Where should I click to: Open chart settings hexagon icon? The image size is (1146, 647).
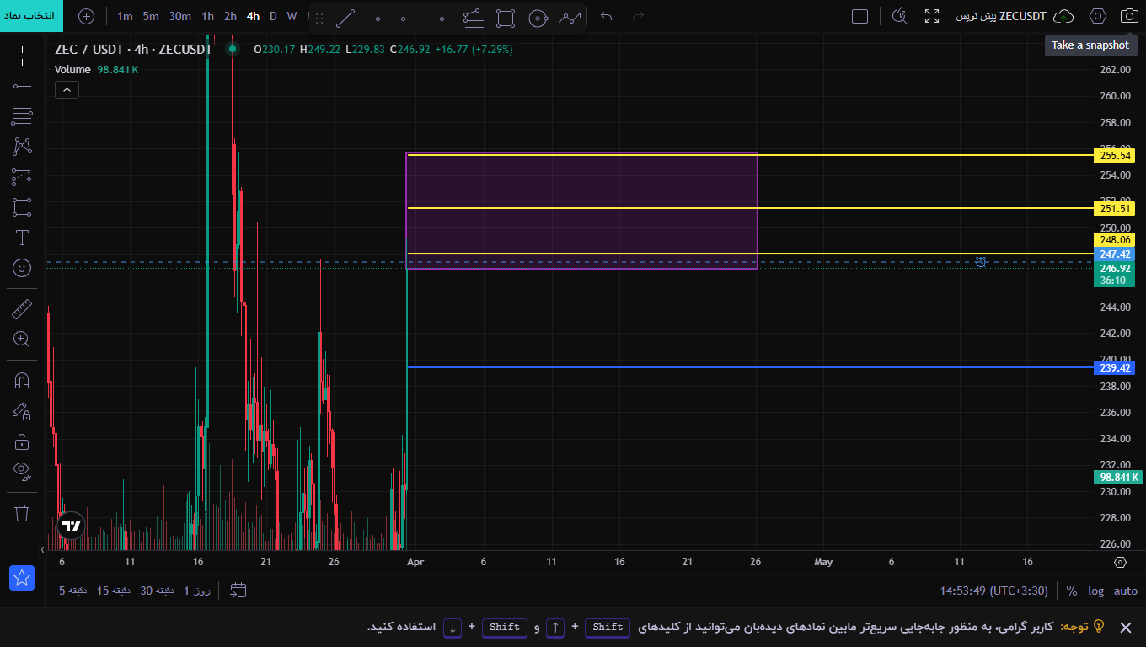pos(1097,16)
